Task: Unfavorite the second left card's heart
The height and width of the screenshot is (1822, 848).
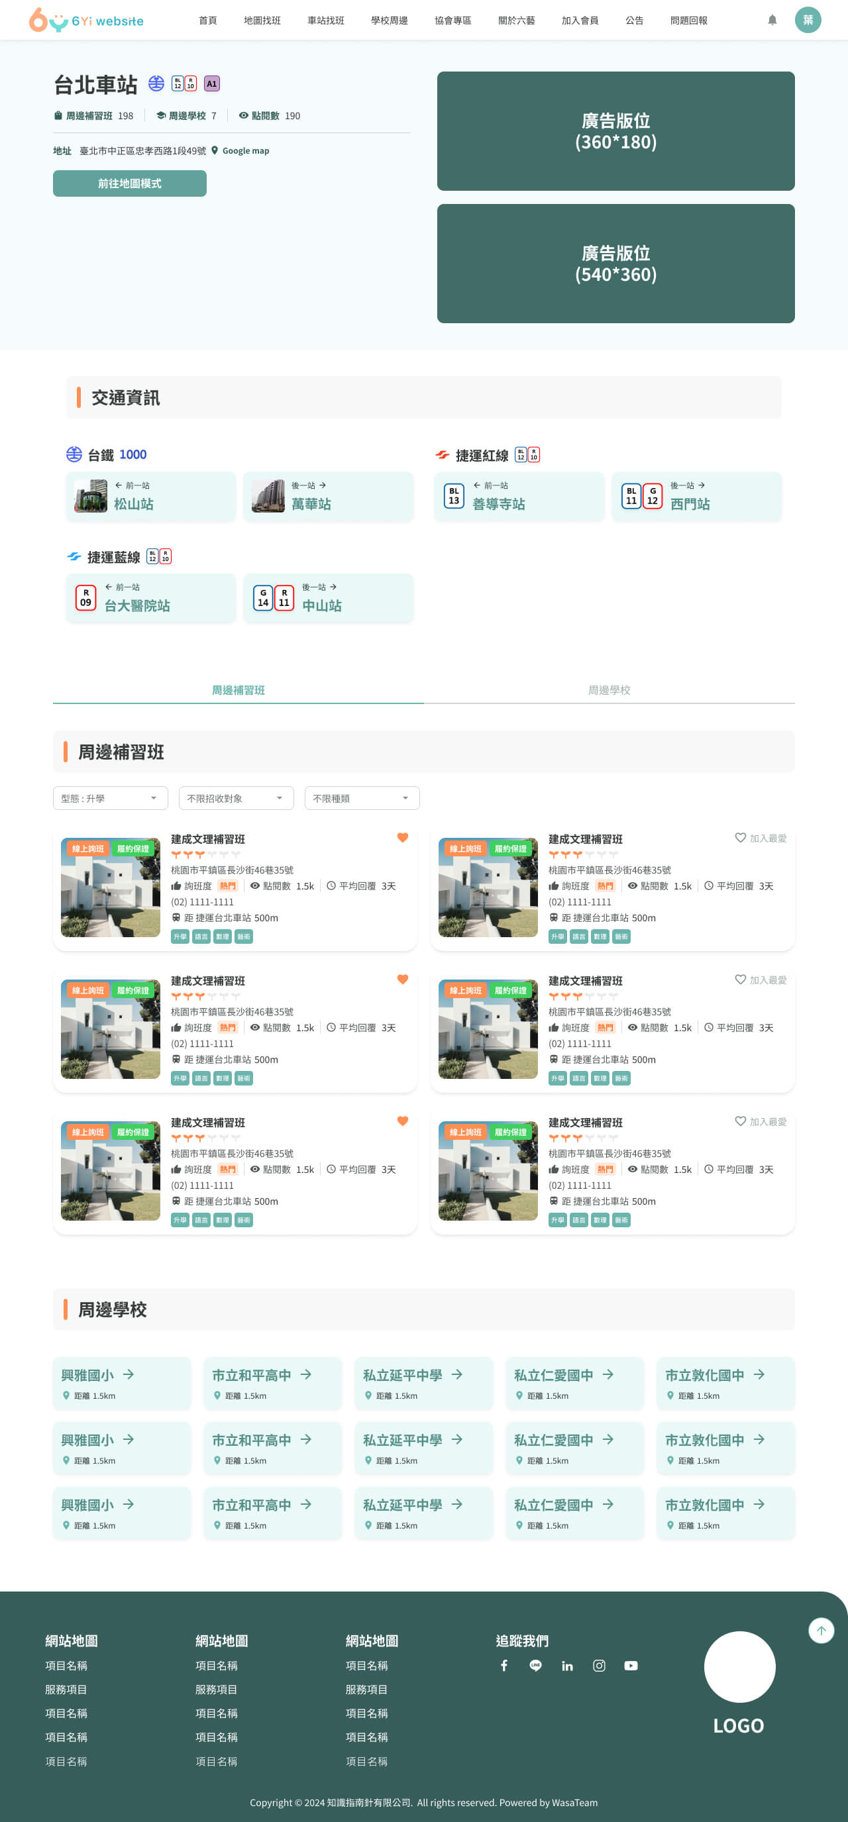Action: (x=402, y=980)
